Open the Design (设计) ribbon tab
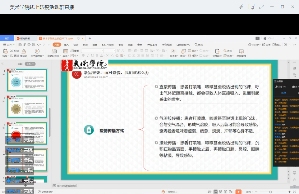 coord(76,45)
